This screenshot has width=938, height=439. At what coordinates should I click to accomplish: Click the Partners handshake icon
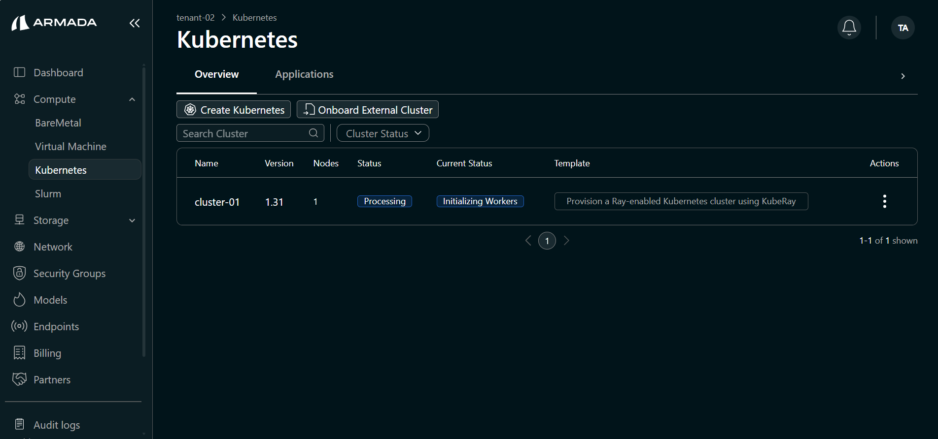pyautogui.click(x=20, y=379)
